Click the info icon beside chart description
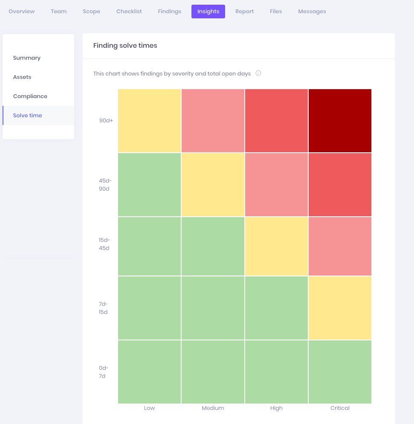The image size is (414, 424). [x=258, y=73]
